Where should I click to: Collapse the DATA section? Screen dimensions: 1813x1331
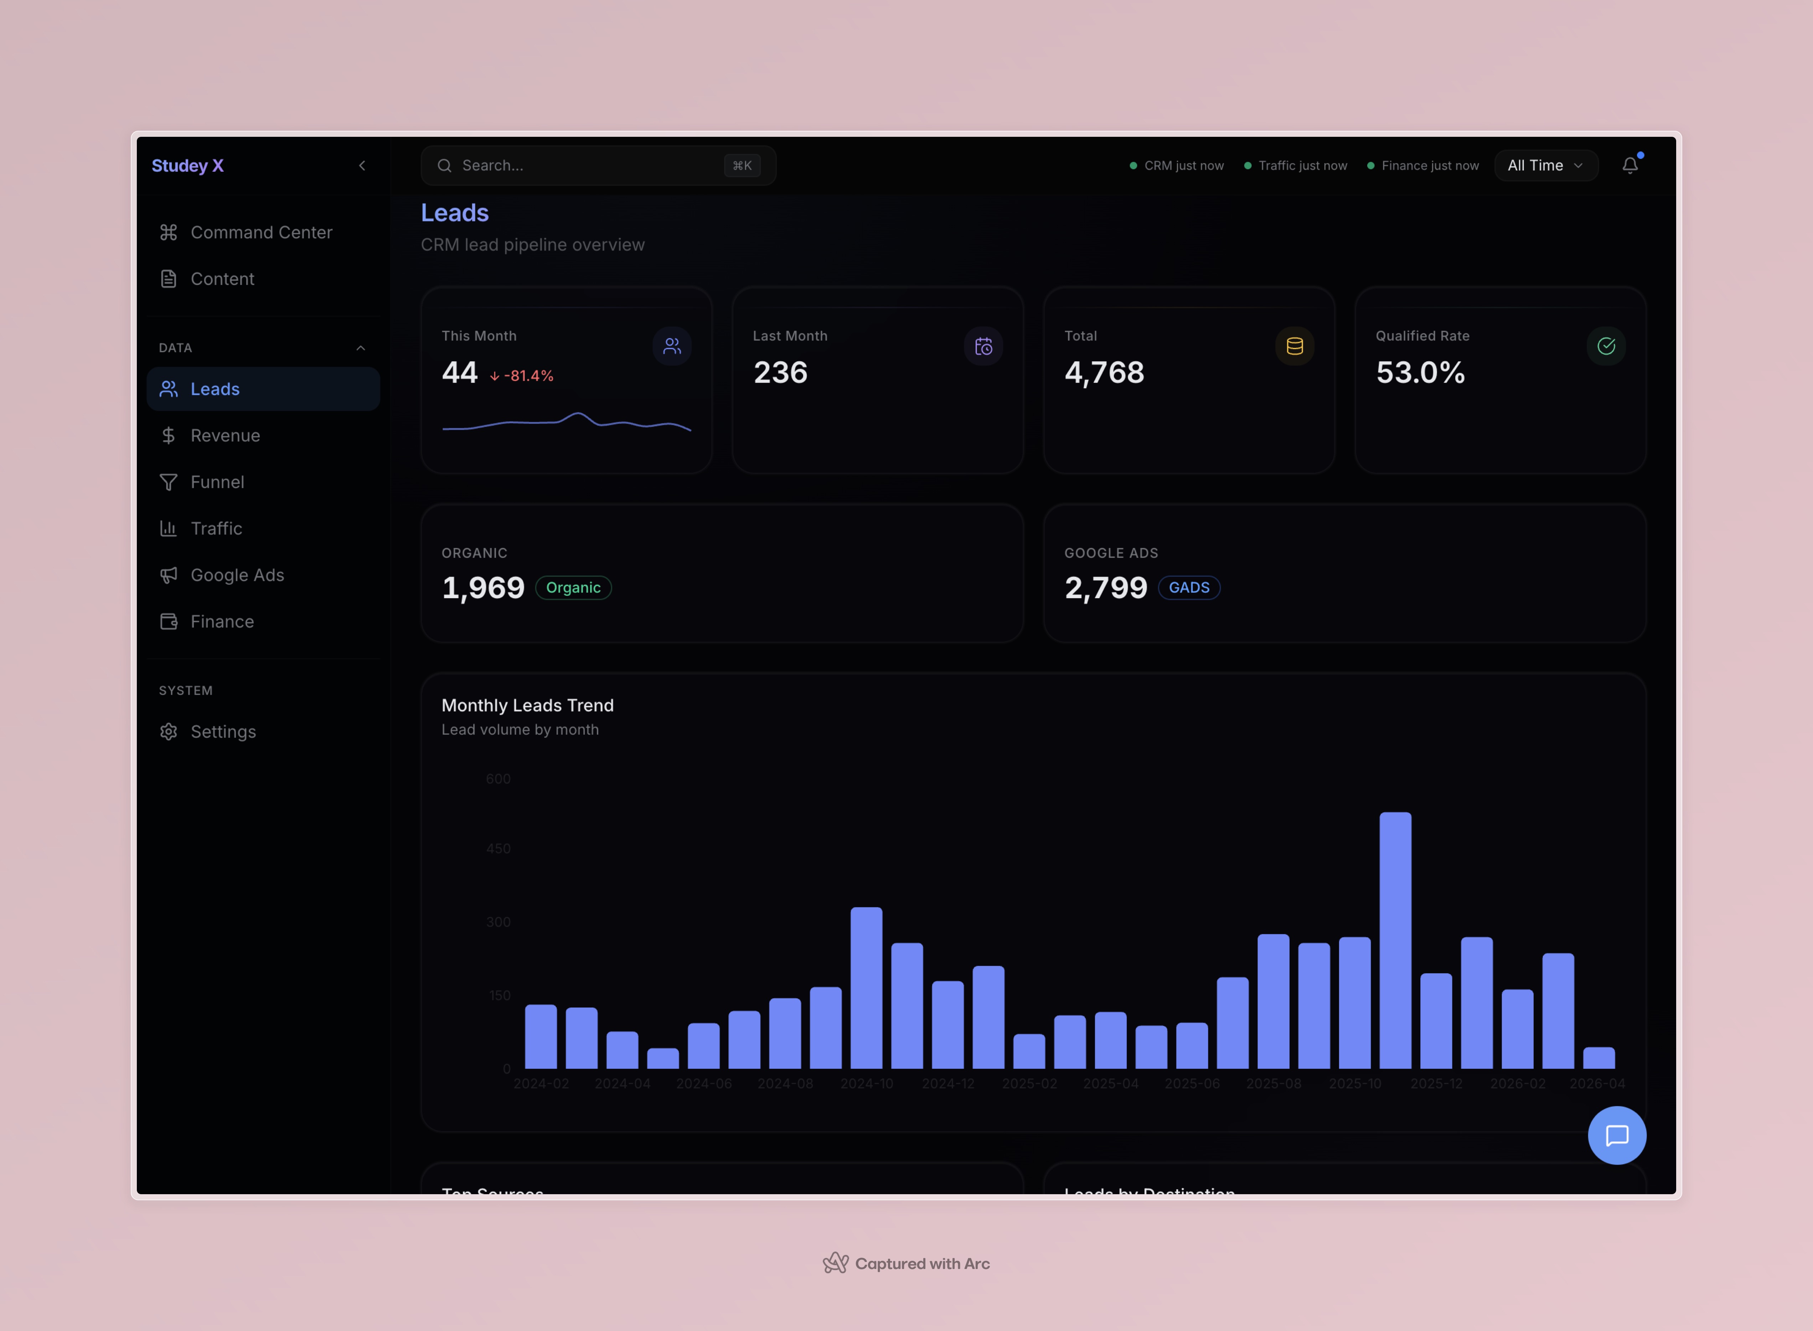pos(360,348)
